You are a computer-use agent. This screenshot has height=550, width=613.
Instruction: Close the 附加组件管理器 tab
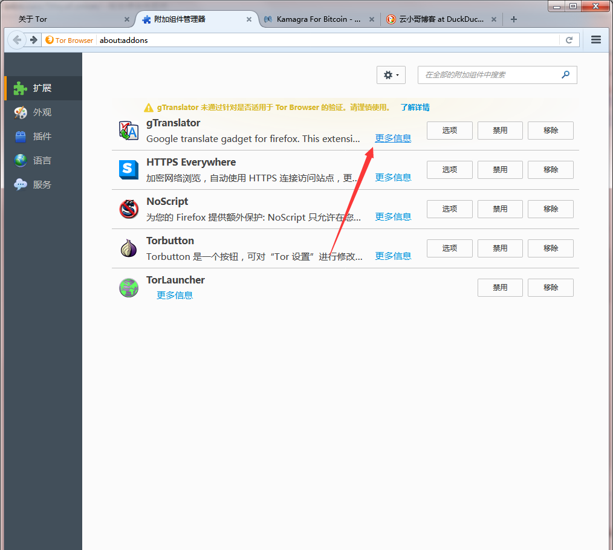(248, 19)
